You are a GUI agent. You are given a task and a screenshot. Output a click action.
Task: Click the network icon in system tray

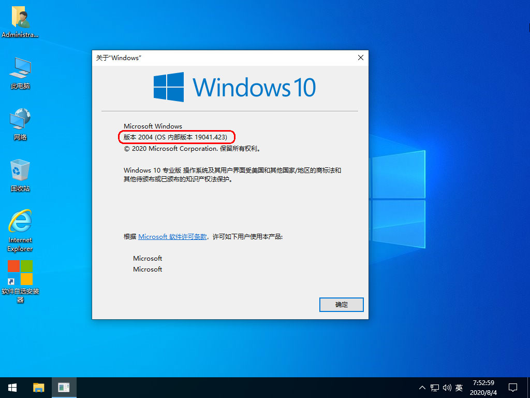(434, 387)
